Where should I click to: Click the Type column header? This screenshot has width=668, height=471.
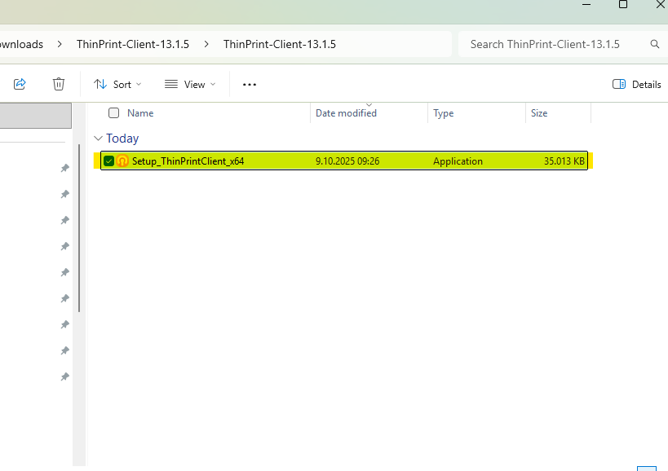[443, 113]
